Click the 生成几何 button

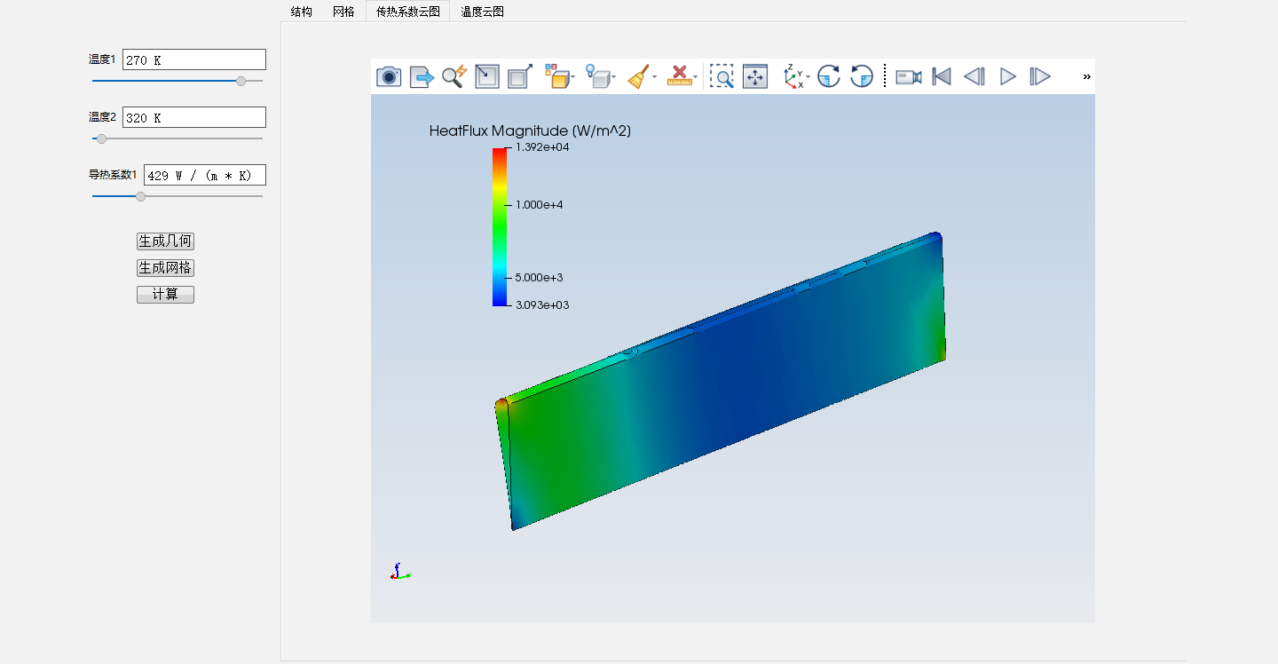tap(165, 241)
